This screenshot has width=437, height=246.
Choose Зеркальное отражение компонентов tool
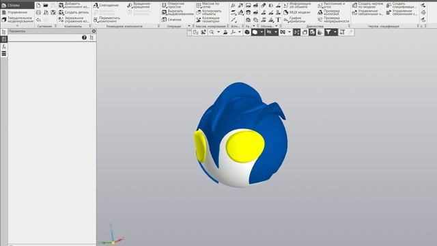pos(74,20)
